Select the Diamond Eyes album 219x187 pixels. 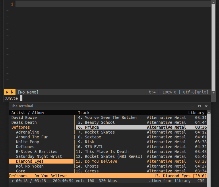[x=41, y=161]
